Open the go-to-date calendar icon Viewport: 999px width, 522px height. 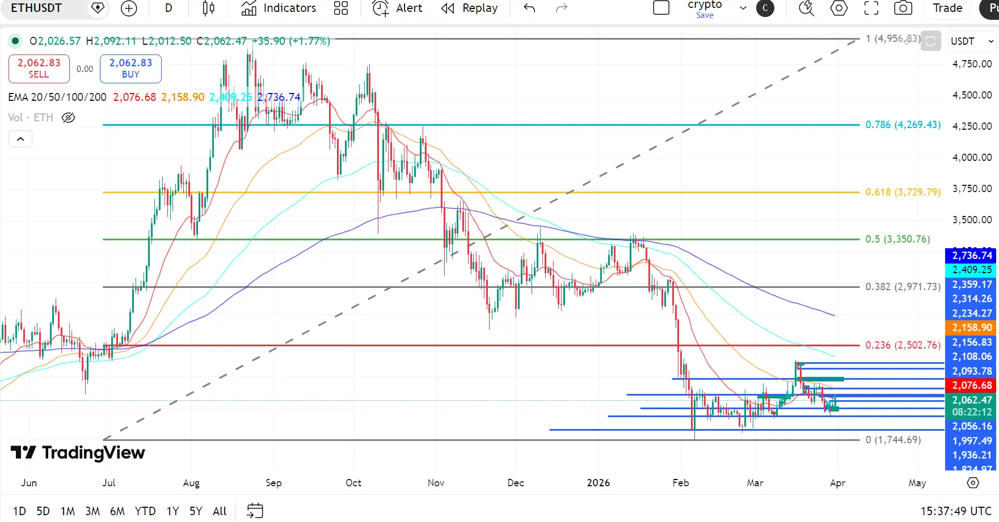(x=255, y=511)
